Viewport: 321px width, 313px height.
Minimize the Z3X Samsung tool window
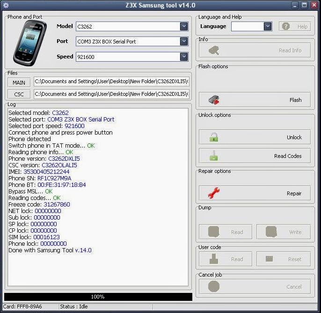[x=295, y=5]
